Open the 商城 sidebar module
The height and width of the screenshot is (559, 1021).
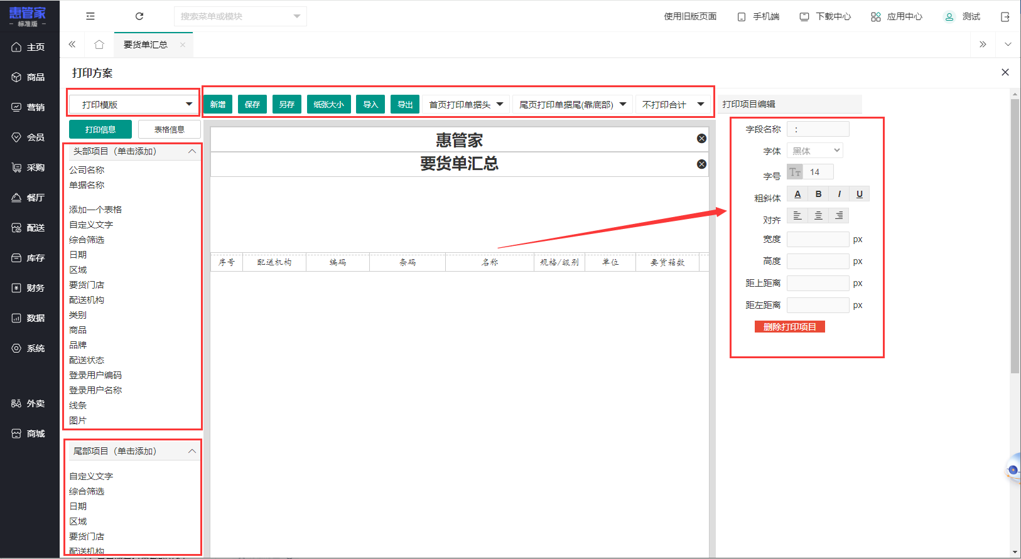pos(29,434)
